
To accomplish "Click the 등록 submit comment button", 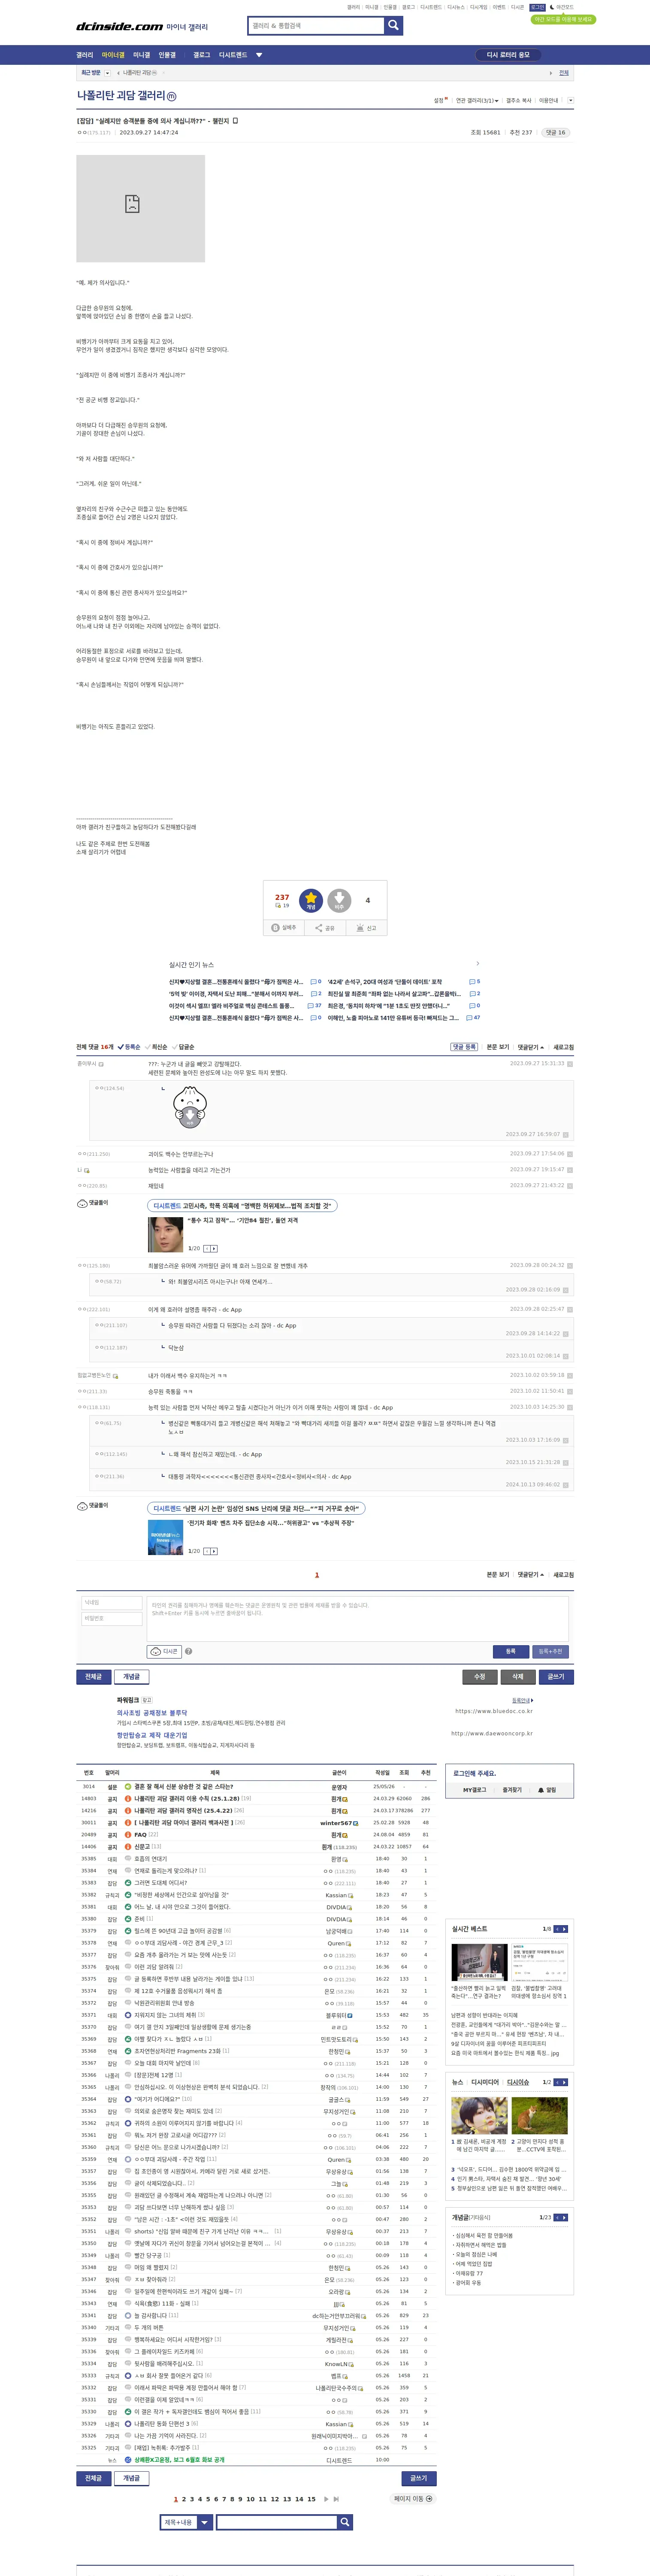I will click(510, 1652).
